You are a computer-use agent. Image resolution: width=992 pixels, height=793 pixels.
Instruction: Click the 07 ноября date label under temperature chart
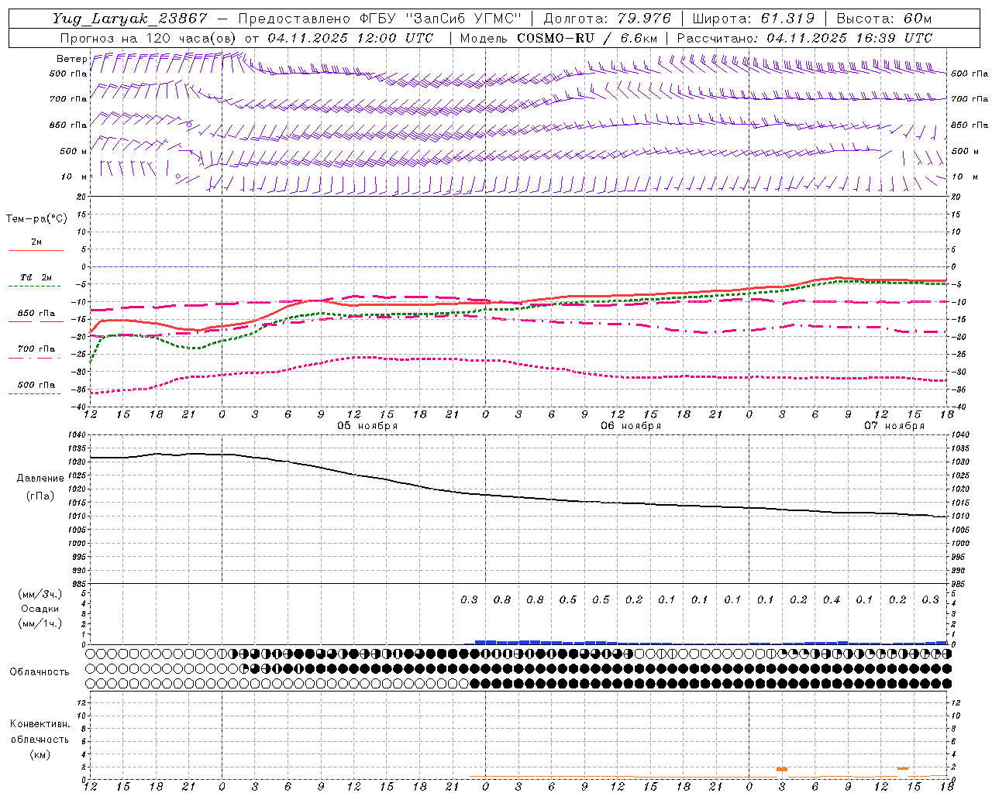[894, 426]
